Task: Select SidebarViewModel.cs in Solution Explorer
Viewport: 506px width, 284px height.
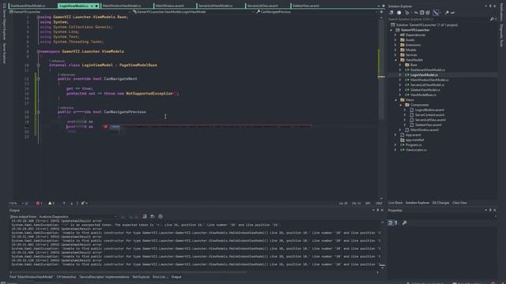Action: pyautogui.click(x=425, y=90)
